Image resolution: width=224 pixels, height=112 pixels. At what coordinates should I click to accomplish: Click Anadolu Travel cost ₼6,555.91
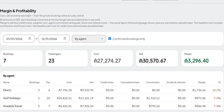65,106
